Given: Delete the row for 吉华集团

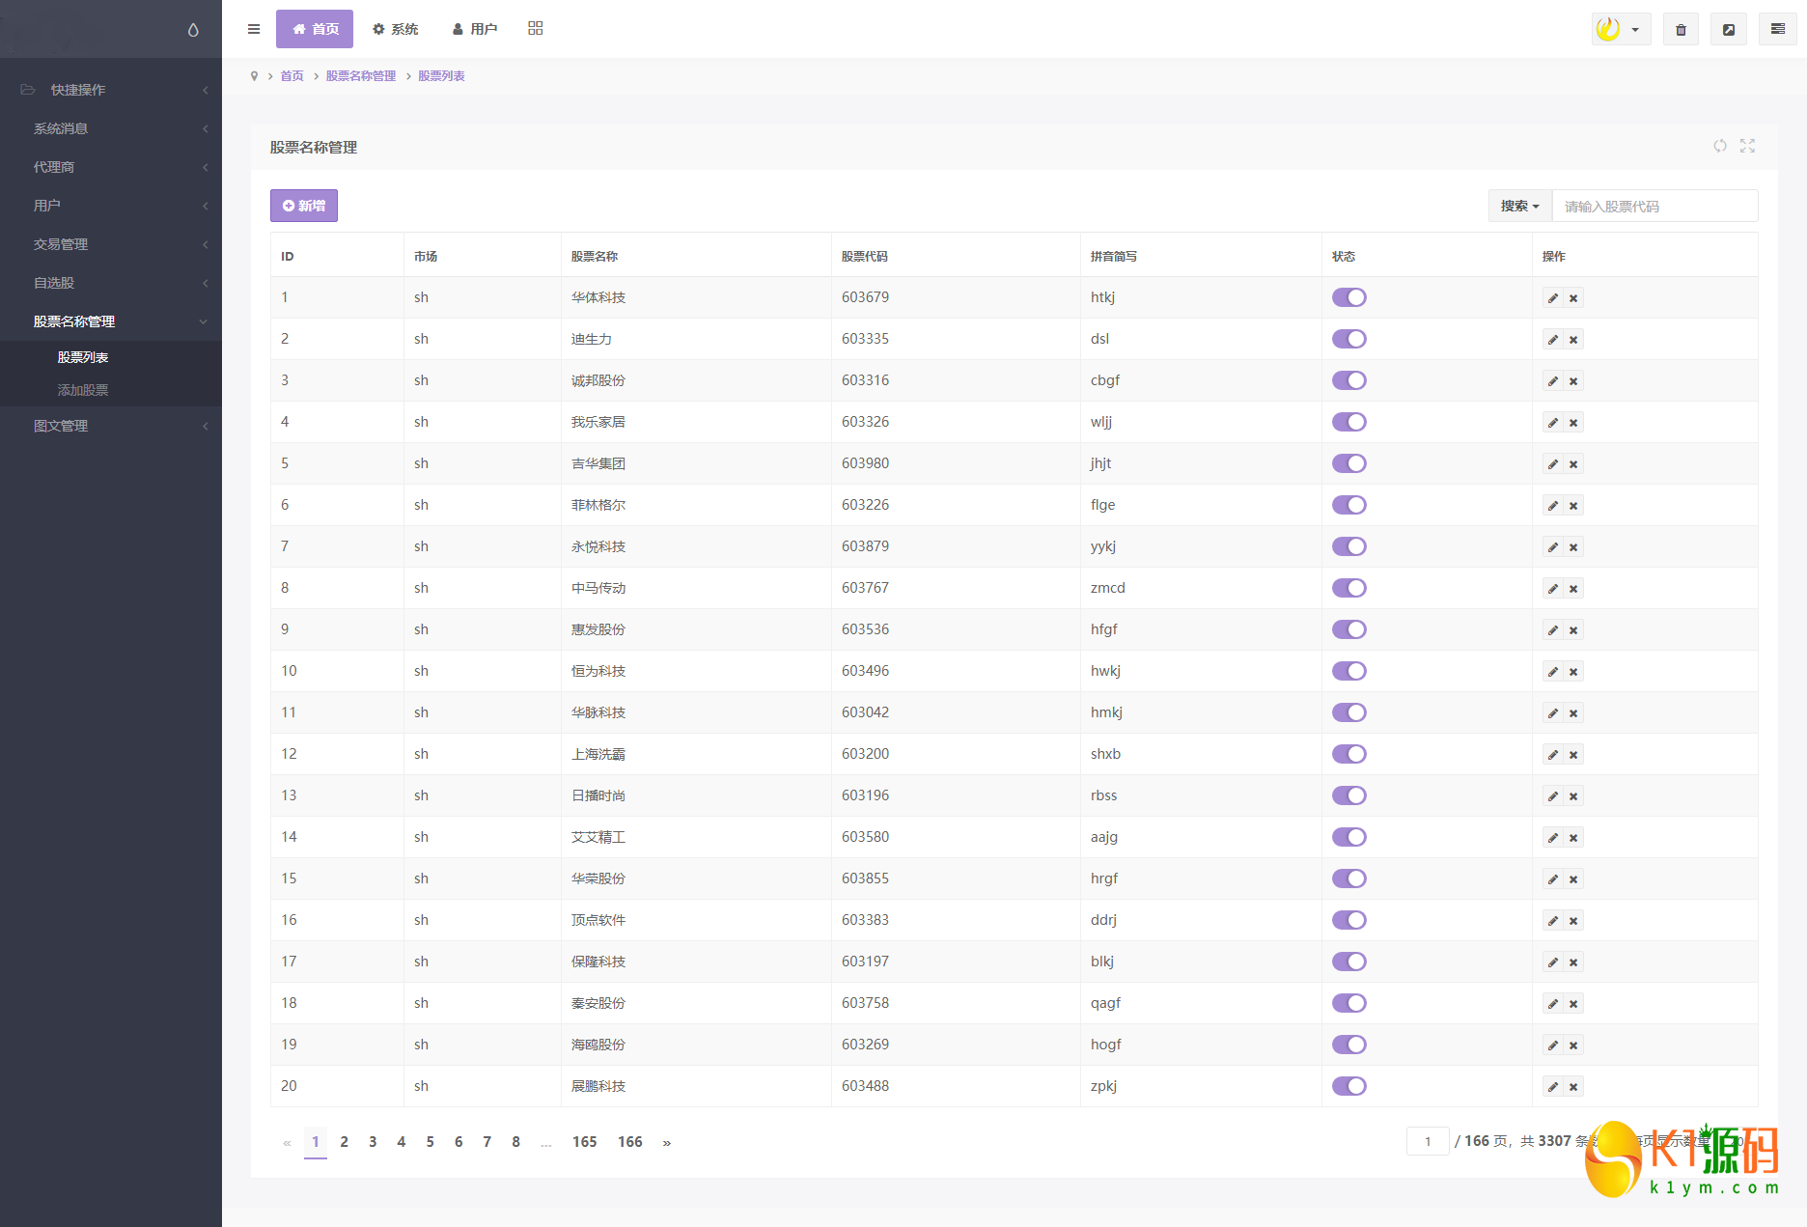Looking at the screenshot, I should pyautogui.click(x=1573, y=464).
